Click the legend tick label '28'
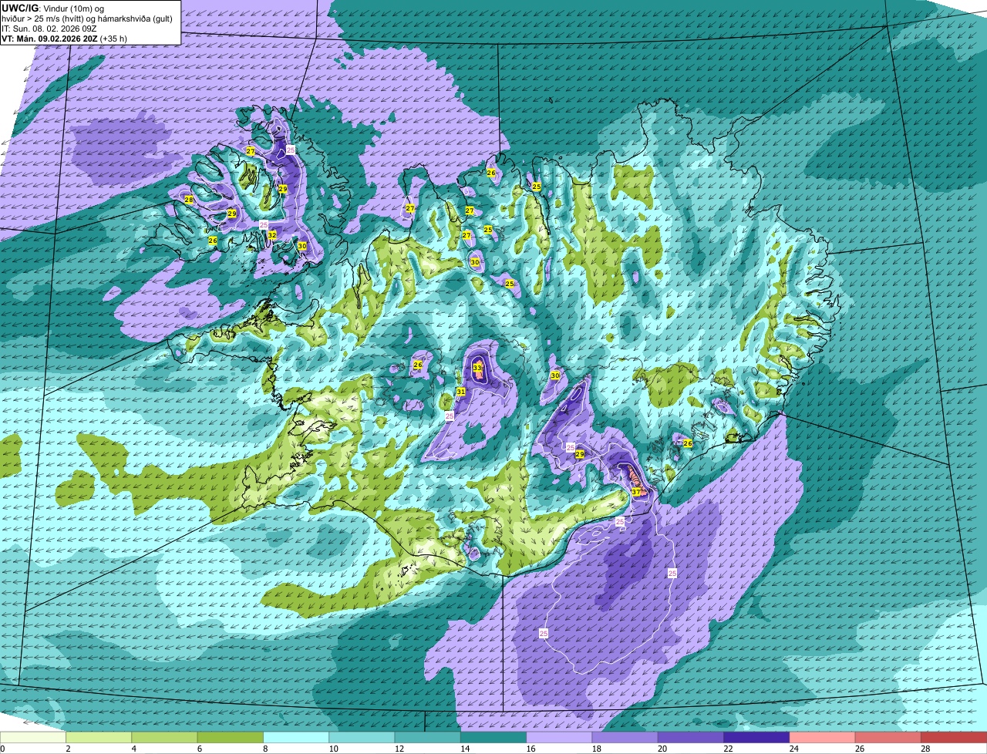 (x=924, y=749)
